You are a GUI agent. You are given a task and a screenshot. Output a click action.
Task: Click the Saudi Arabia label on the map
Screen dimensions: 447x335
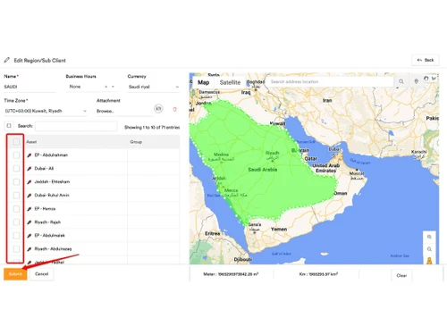tap(263, 170)
